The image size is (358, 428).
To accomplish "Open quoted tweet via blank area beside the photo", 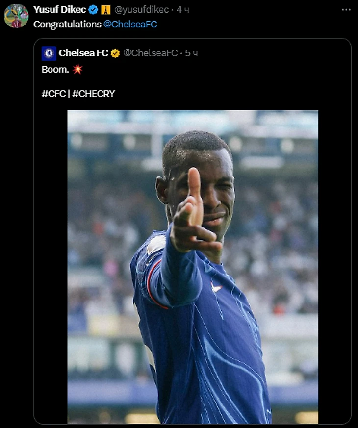I will tap(334, 267).
